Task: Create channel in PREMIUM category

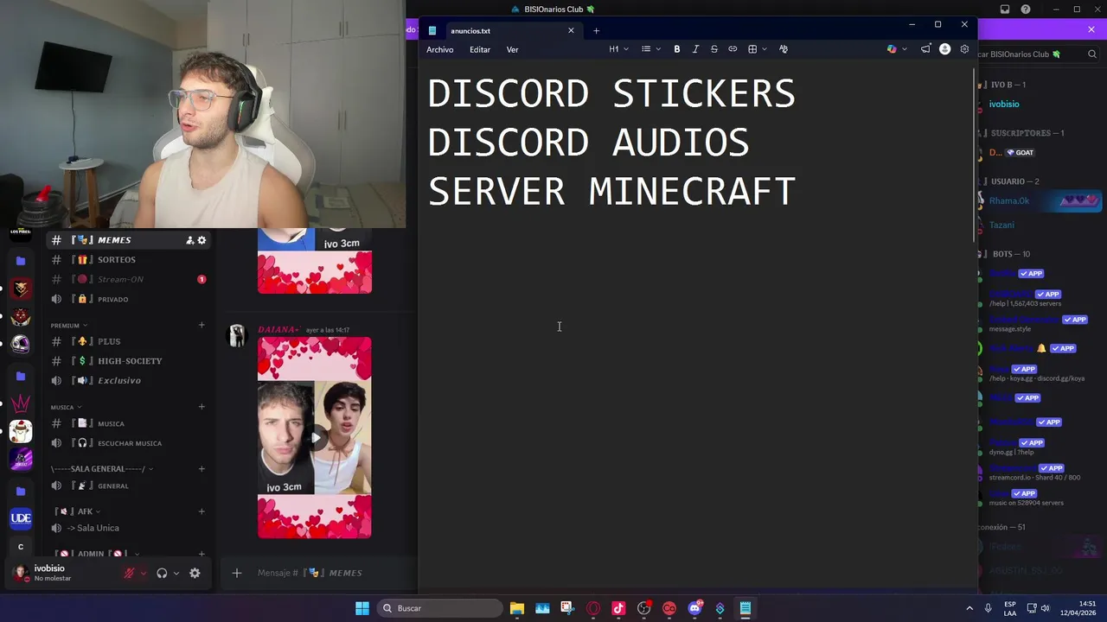Action: pyautogui.click(x=202, y=325)
